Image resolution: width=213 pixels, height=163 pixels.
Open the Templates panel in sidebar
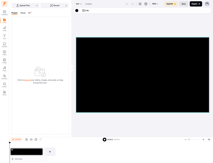(5, 13)
